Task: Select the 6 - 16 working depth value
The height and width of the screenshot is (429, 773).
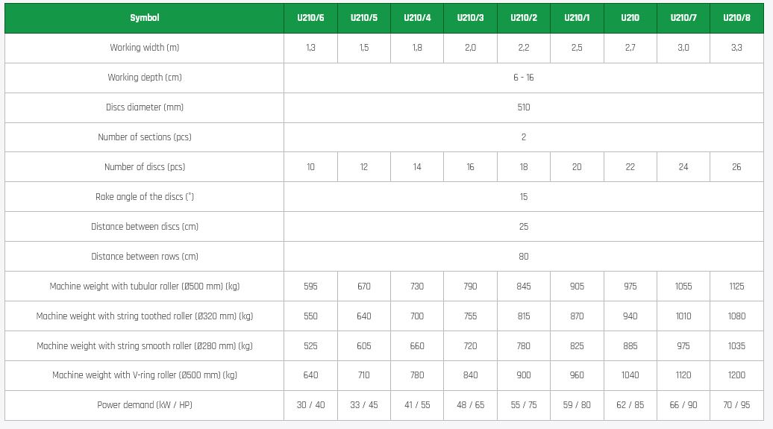Action: coord(523,78)
